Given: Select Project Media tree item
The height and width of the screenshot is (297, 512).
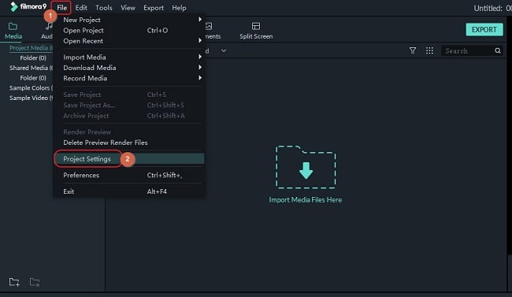Looking at the screenshot, I should [31, 48].
